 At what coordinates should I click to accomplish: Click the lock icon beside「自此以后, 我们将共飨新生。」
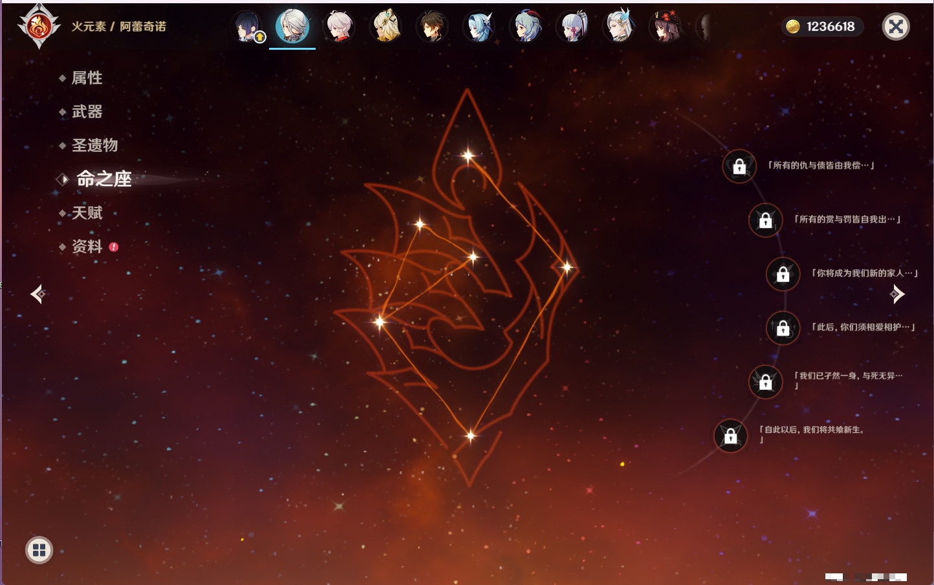coord(730,436)
